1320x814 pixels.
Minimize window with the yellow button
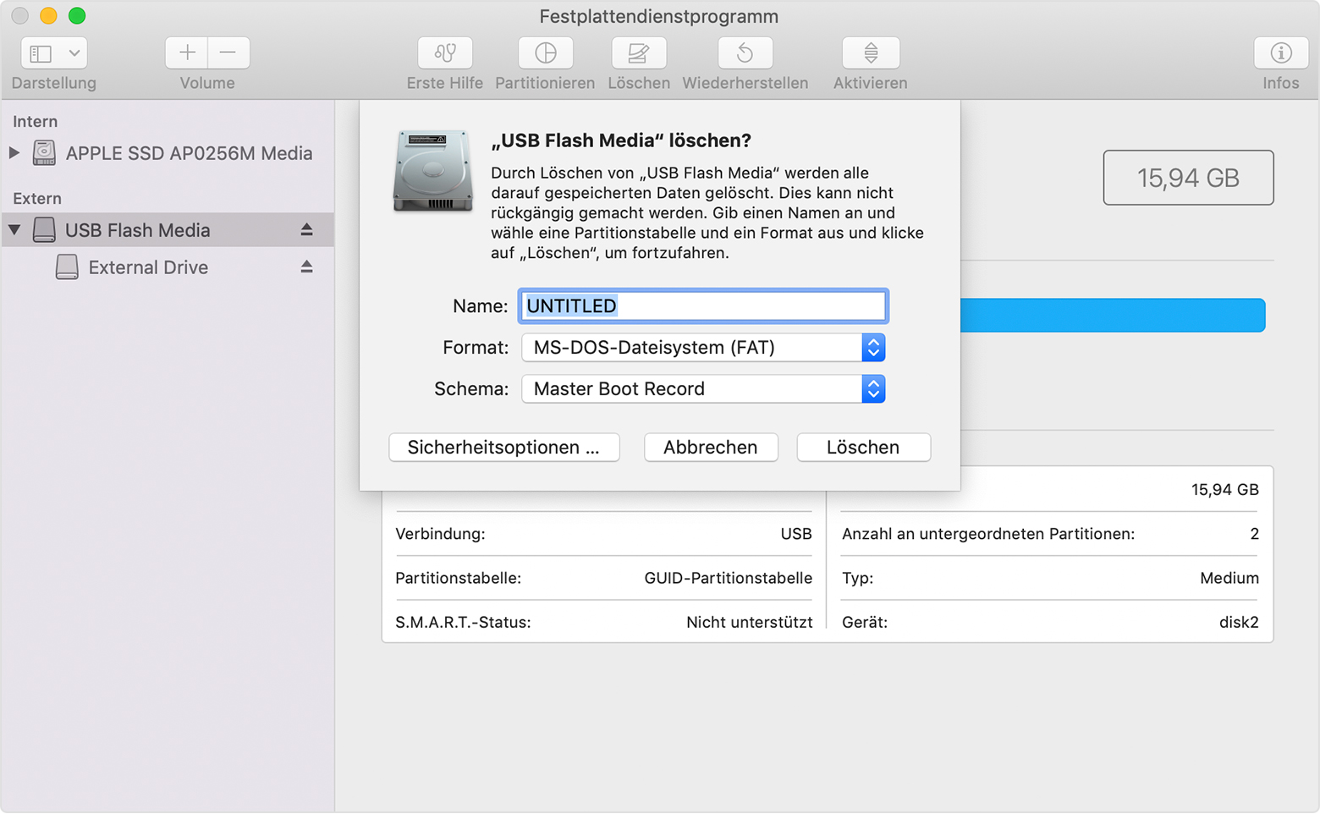coord(48,15)
